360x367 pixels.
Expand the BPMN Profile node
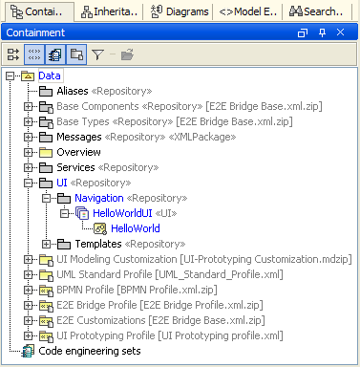click(x=29, y=290)
